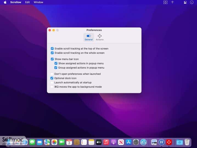Screen dimensions: 197x148
Task: Open App Store from the Dock
Action: pyautogui.click(x=128, y=142)
